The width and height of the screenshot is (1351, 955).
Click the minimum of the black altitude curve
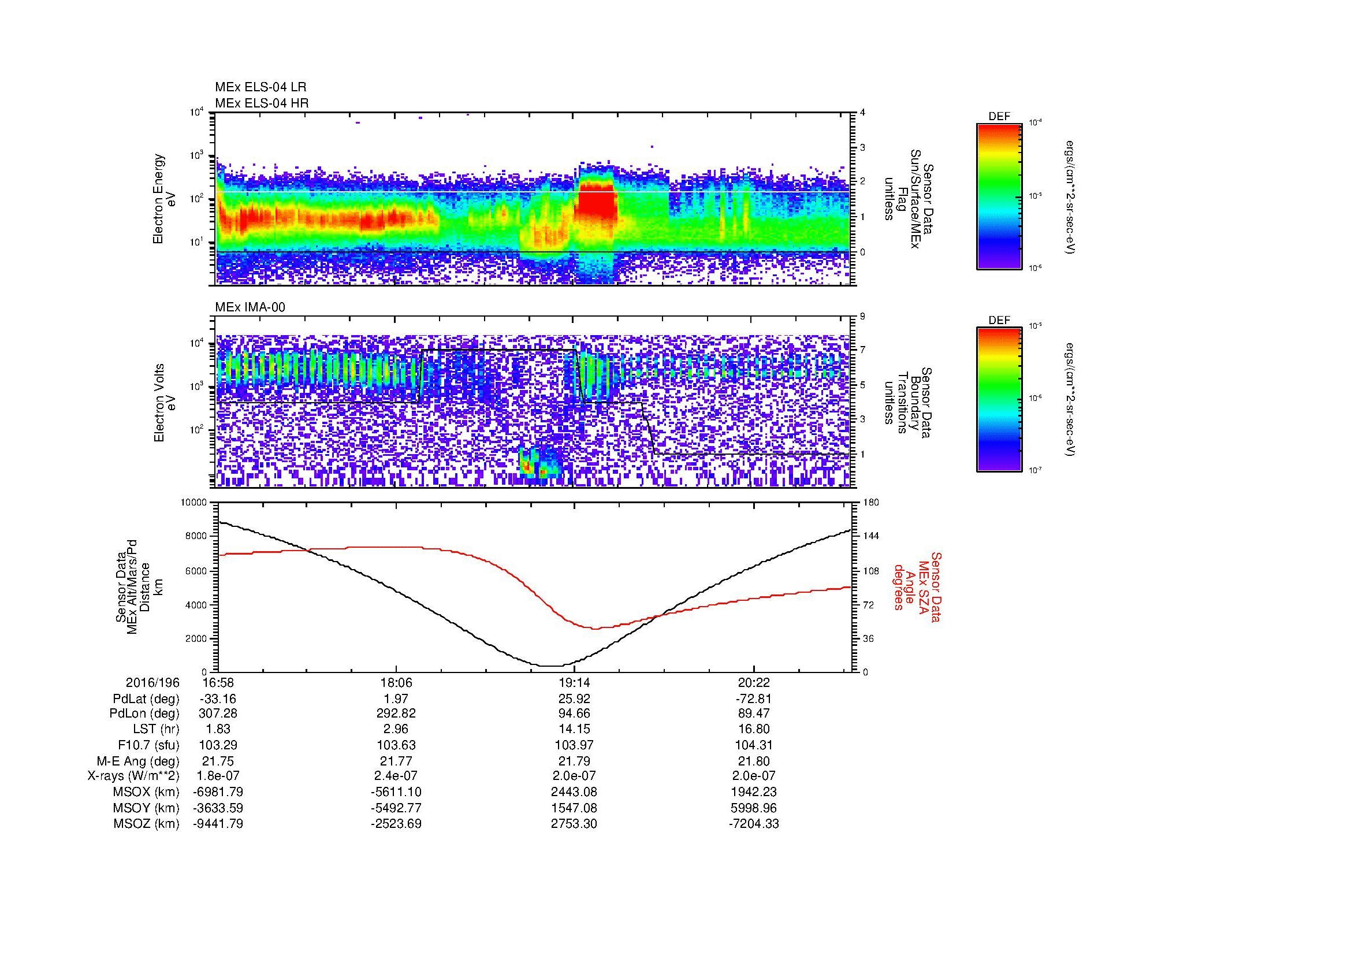(x=550, y=666)
